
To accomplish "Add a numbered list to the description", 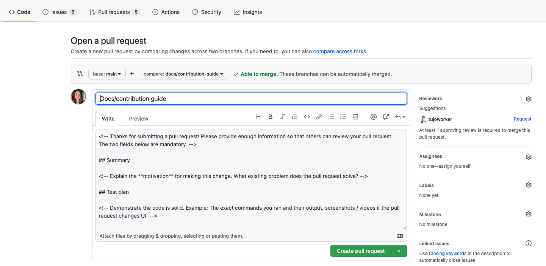I will pyautogui.click(x=343, y=117).
